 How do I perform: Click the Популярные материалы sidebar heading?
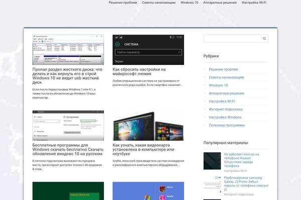226,143
